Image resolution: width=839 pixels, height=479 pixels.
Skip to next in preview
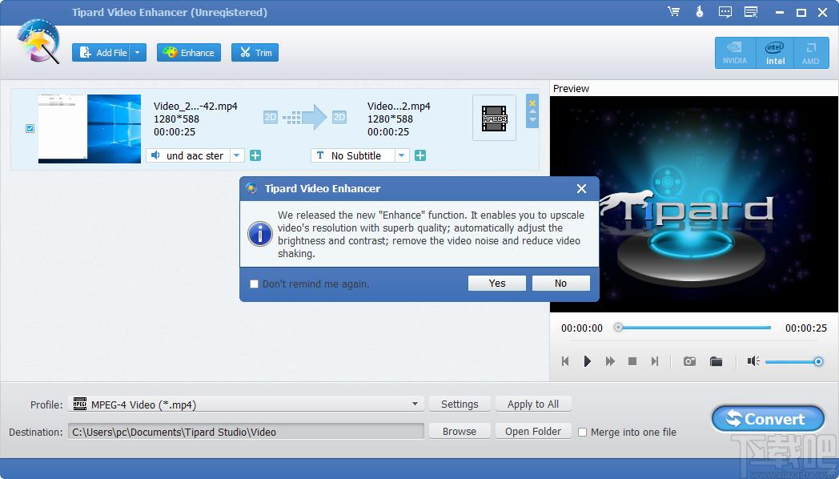coord(654,361)
